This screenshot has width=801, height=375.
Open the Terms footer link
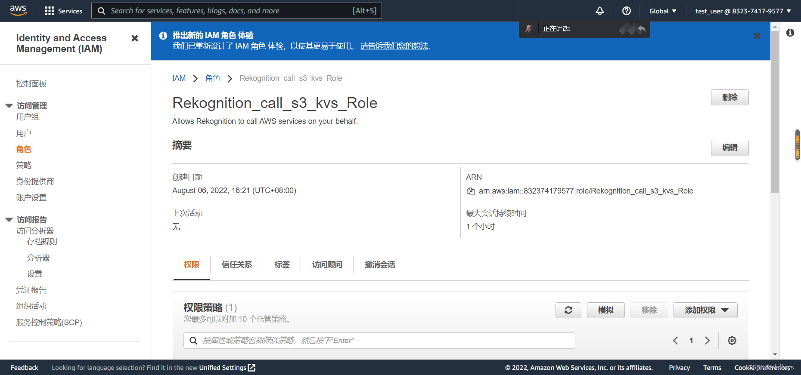pos(712,368)
